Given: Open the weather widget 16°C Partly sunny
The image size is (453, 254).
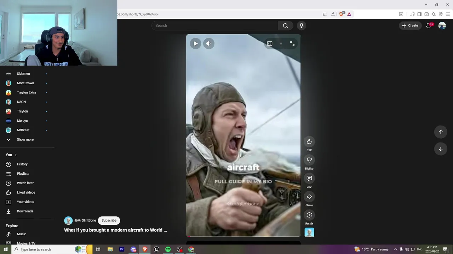Looking at the screenshot, I should pos(372,249).
